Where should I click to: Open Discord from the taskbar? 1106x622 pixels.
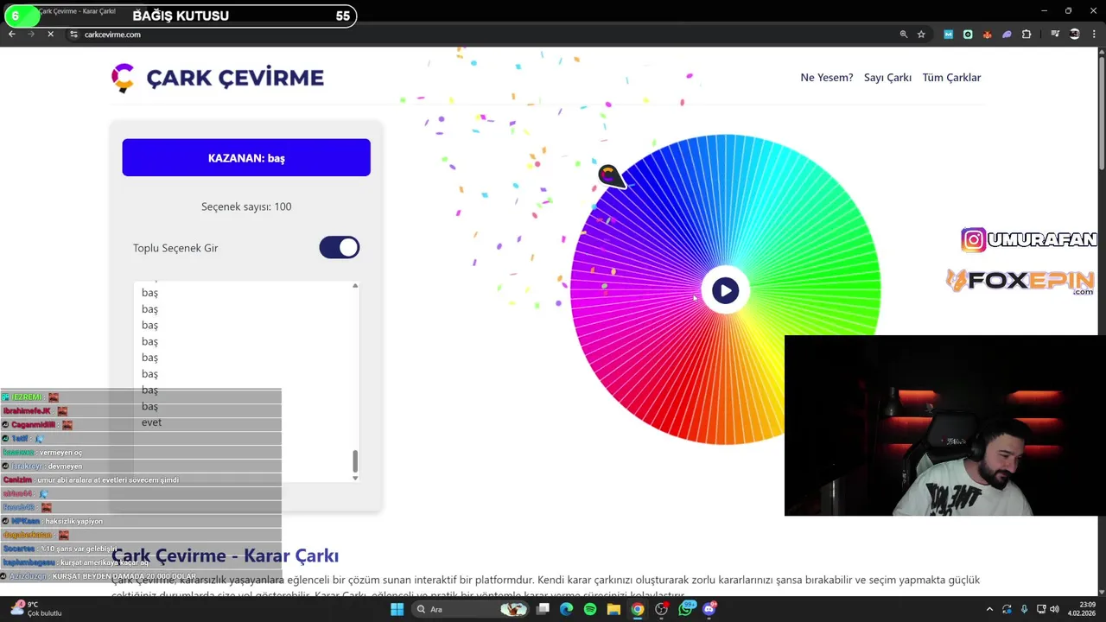pyautogui.click(x=710, y=609)
